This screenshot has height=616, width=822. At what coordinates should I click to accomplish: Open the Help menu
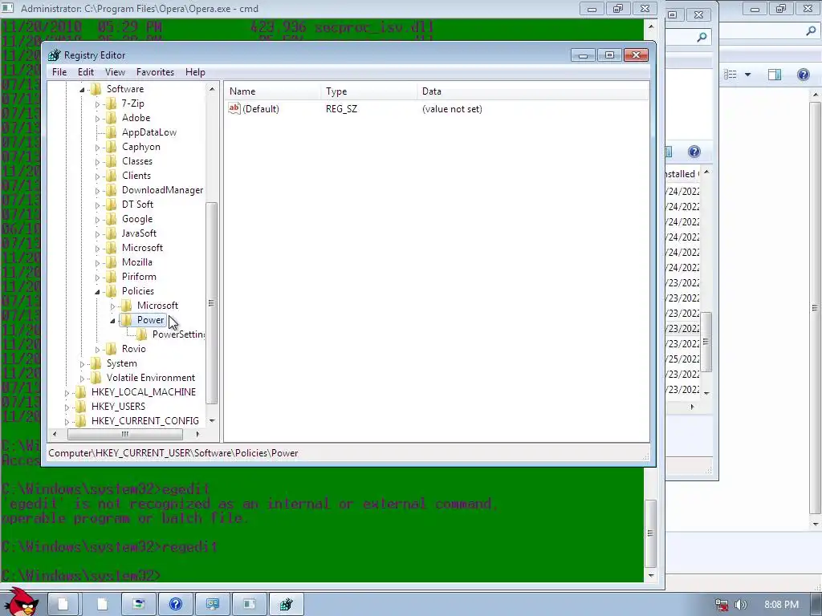coord(195,71)
